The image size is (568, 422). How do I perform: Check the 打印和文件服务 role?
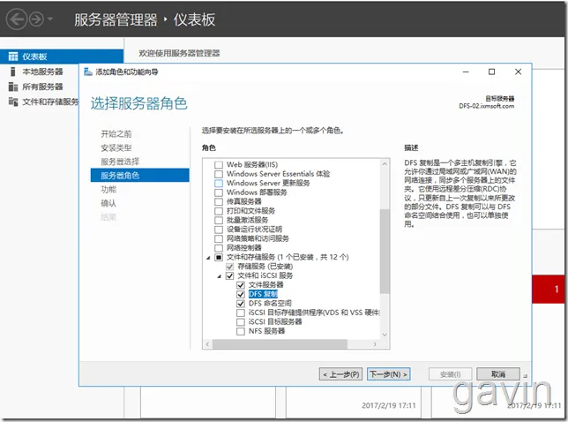219,211
